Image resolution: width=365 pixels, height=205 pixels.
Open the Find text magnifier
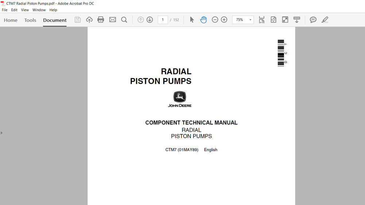coord(124,20)
